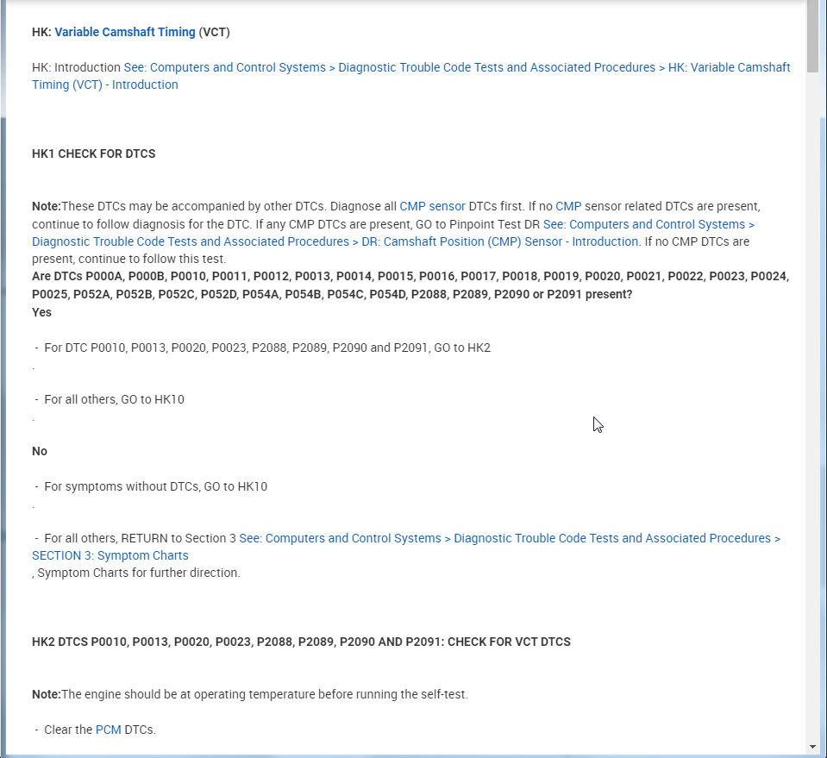Image resolution: width=827 pixels, height=758 pixels.
Task: Click the bold 'Yes' answer label
Action: [41, 312]
